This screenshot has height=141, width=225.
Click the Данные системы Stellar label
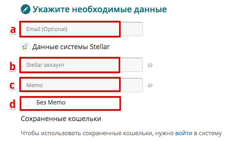pyautogui.click(x=71, y=47)
